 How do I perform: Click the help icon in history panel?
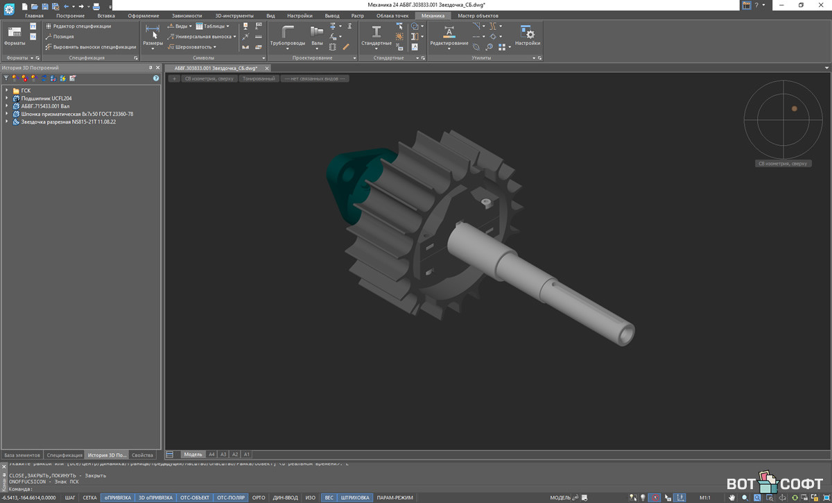[x=156, y=78]
